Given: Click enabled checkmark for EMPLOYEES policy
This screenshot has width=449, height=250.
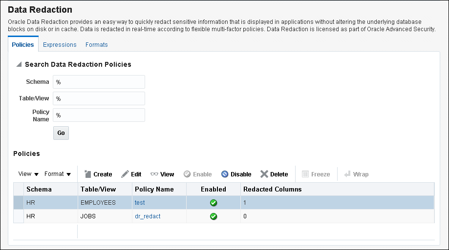Looking at the screenshot, I should pos(214,203).
